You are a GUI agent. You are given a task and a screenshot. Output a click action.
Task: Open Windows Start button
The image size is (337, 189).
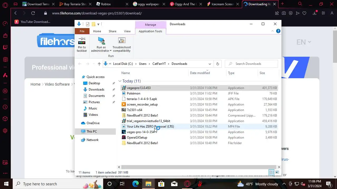tap(6, 184)
